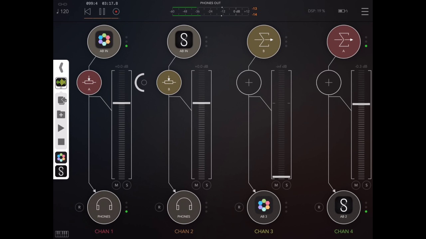This screenshot has width=426, height=239.
Task: Click the bar counter 099:4
Action: pyautogui.click(x=92, y=3)
